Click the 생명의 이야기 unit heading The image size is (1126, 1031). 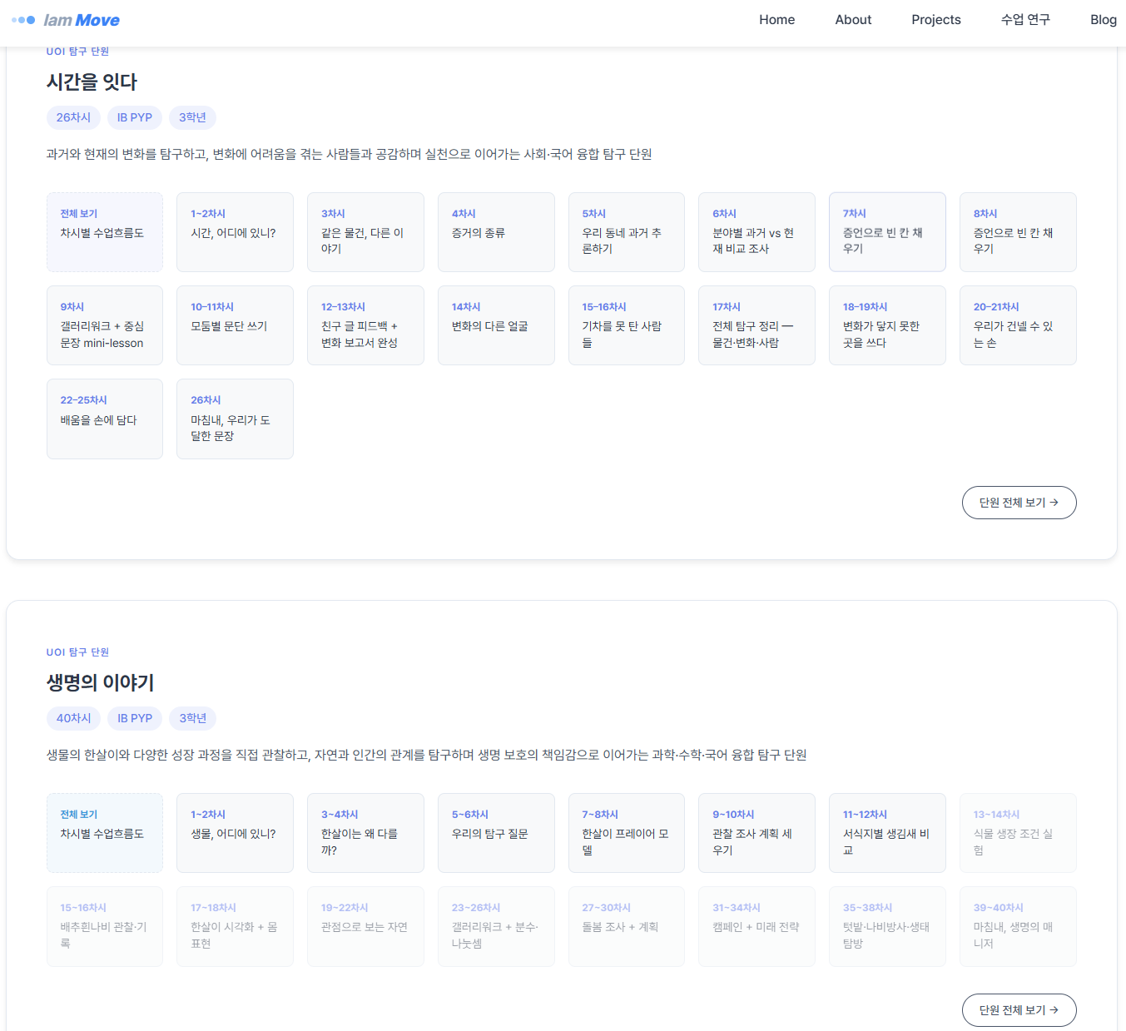click(100, 683)
